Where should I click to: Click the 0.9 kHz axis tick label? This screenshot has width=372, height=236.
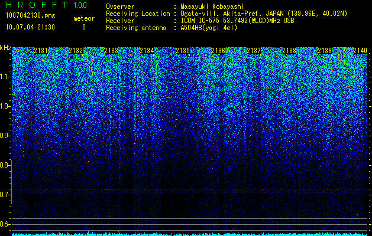[5, 136]
